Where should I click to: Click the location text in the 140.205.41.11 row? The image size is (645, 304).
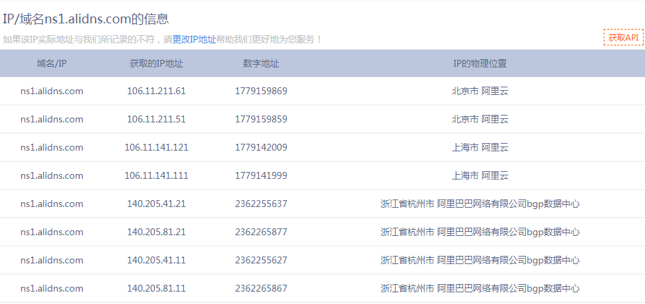pyautogui.click(x=480, y=261)
